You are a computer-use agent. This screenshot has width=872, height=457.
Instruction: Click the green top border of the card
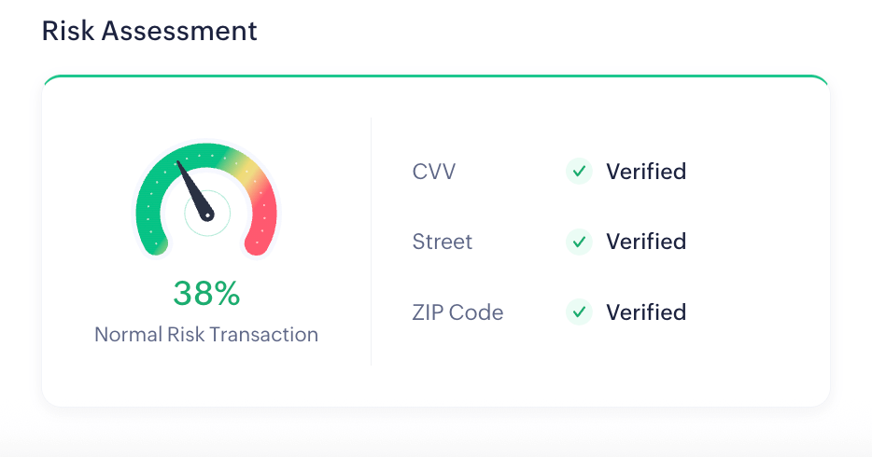click(x=436, y=76)
